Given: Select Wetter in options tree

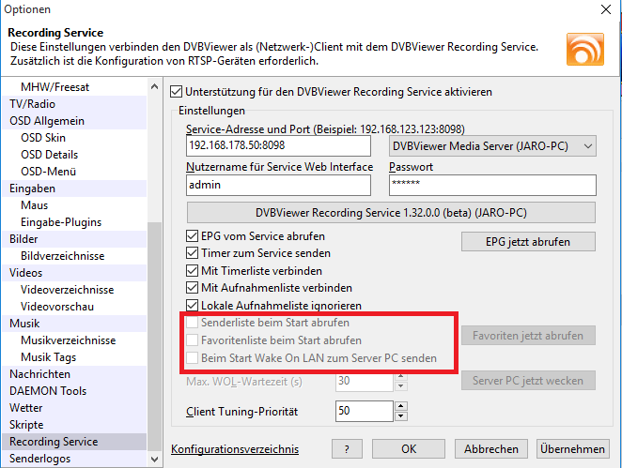Looking at the screenshot, I should click(x=74, y=408).
